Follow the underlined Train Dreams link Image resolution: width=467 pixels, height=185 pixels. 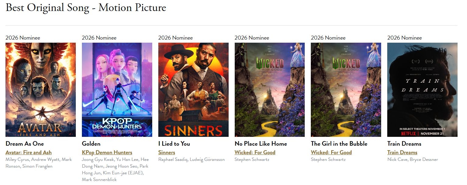point(402,152)
